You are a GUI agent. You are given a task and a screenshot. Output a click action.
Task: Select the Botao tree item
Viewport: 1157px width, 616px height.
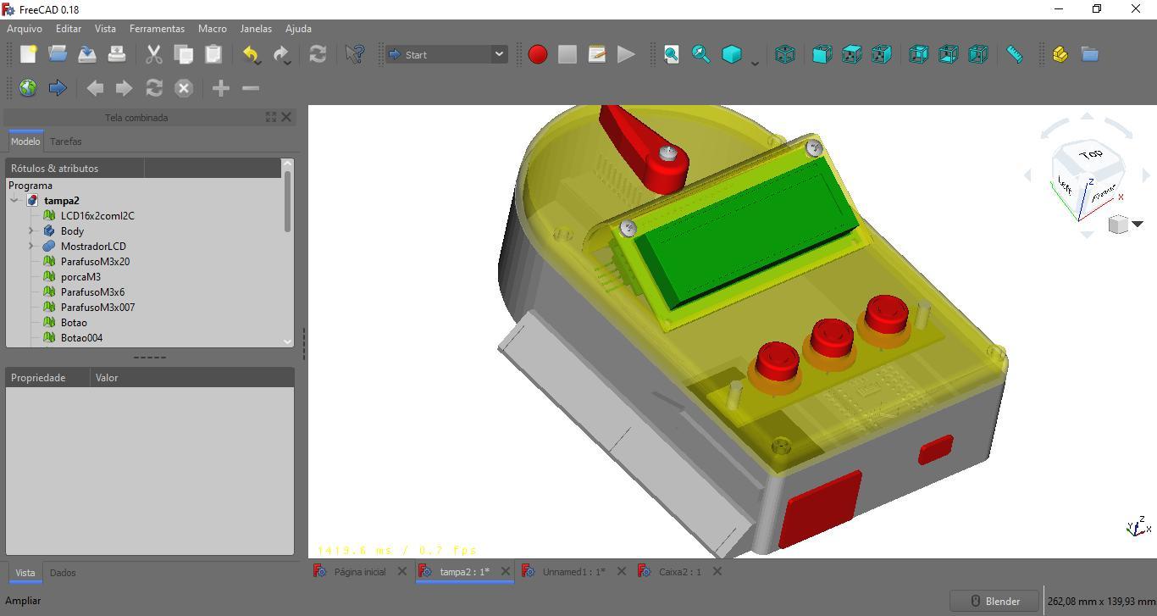(74, 323)
